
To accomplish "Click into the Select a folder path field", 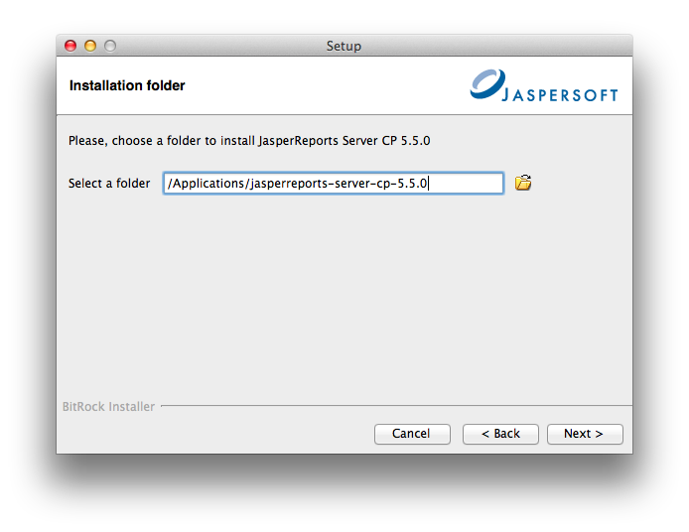I will [x=333, y=183].
